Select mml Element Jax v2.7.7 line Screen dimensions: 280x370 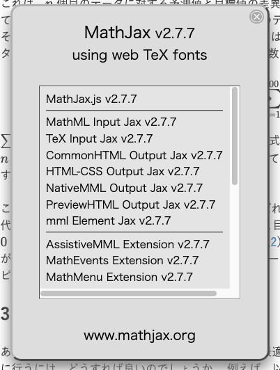(x=108, y=221)
